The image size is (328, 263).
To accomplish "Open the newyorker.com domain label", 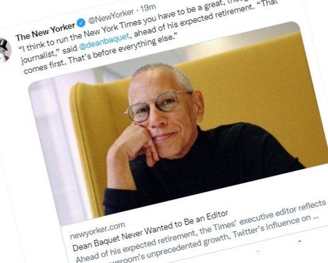I will coord(98,230).
